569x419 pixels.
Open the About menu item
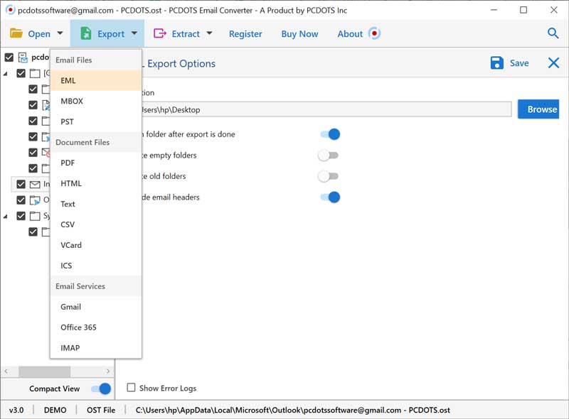pos(350,33)
